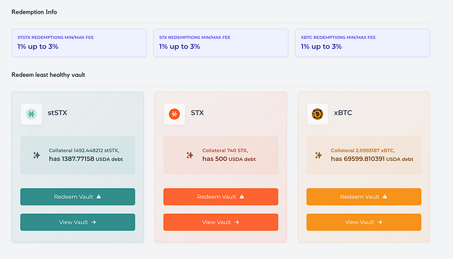Click sparkle icon in xBTC collateral box
This screenshot has width=453, height=259.
[318, 155]
